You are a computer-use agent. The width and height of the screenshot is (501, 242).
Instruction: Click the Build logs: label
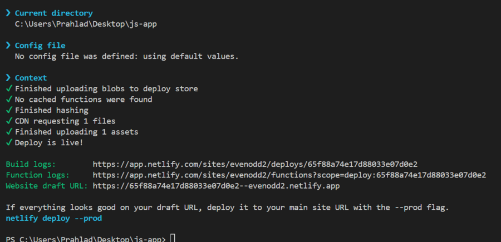click(x=30, y=164)
